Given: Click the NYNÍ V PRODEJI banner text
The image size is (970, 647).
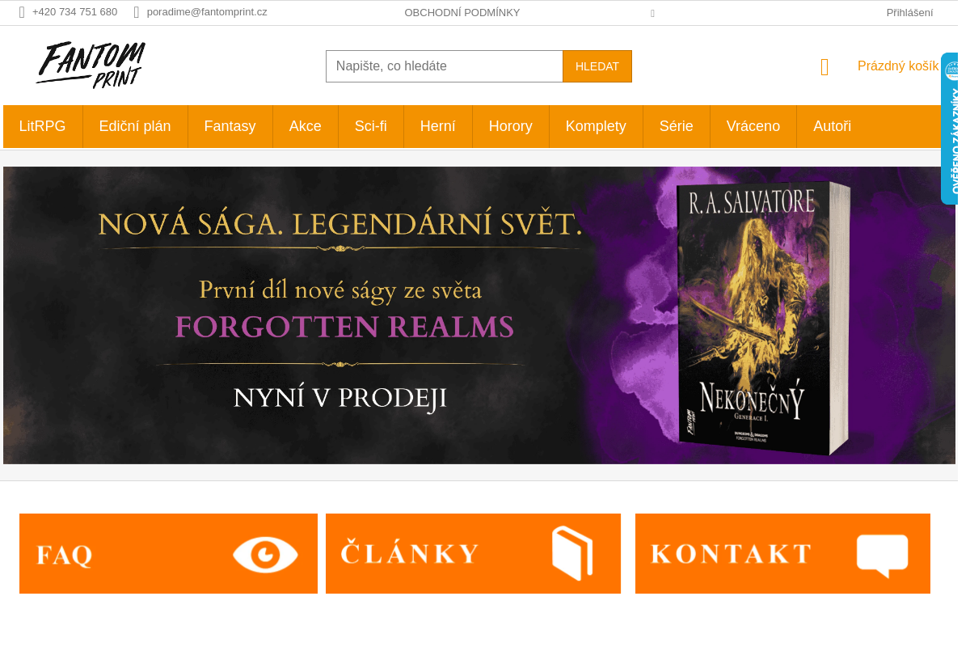Looking at the screenshot, I should point(339,398).
